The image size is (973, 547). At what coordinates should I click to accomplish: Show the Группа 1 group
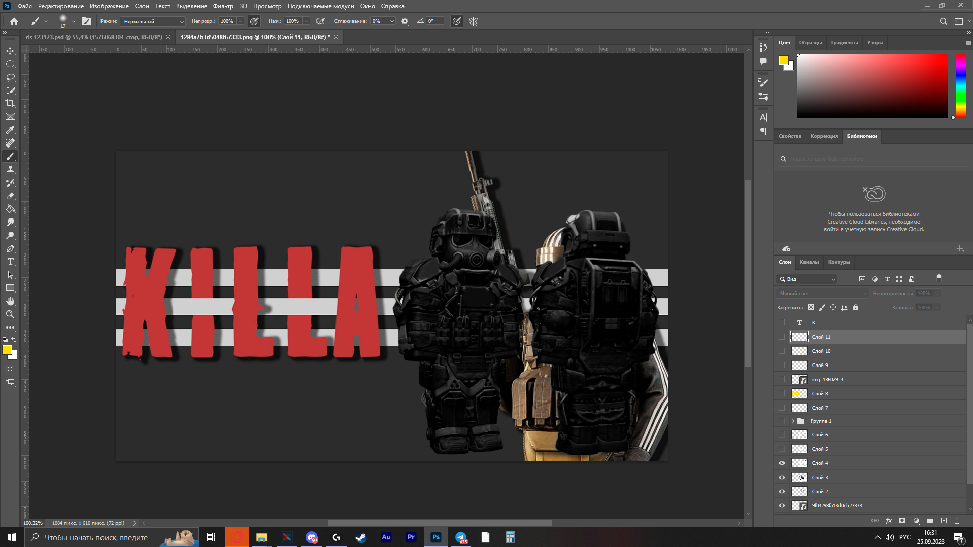pyautogui.click(x=782, y=421)
